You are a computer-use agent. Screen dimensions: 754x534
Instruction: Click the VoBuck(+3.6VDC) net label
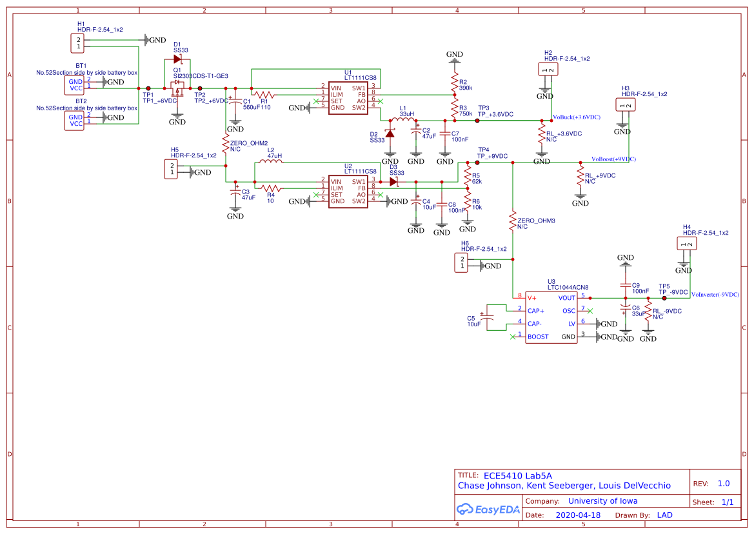(x=577, y=117)
